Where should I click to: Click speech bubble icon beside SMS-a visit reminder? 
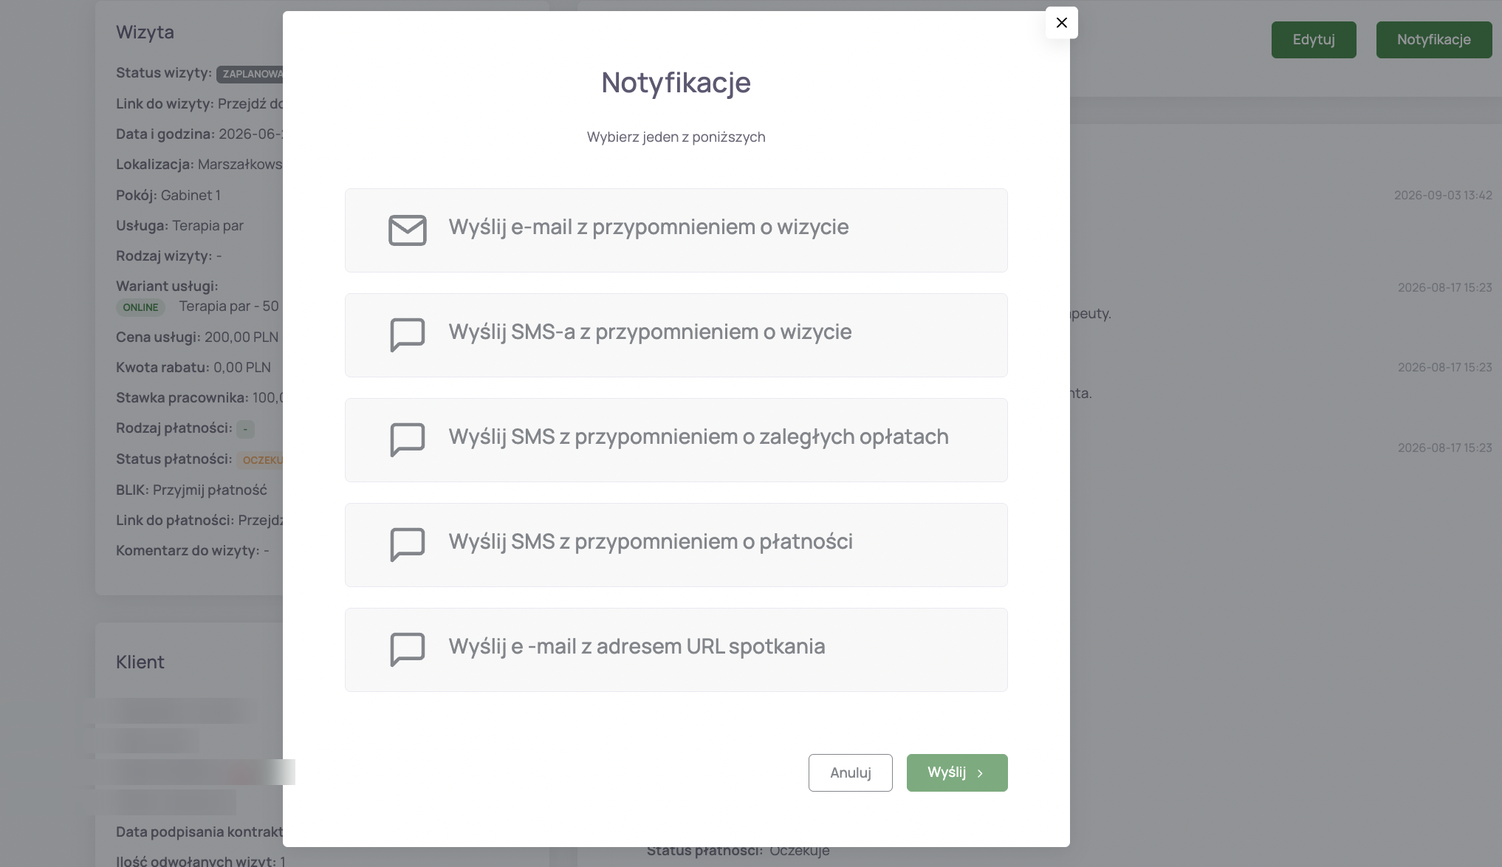click(x=408, y=335)
